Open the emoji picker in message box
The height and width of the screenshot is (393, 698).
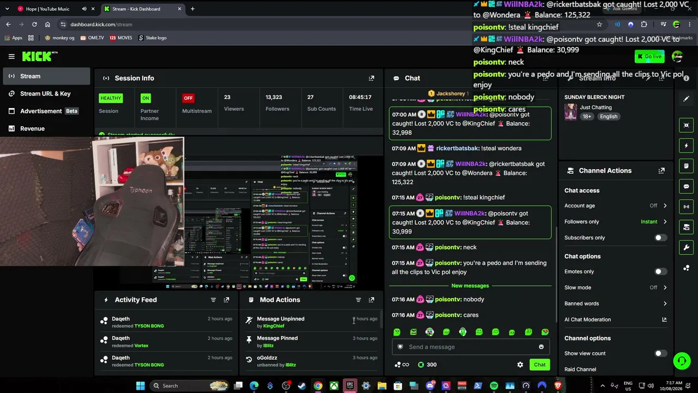pos(541,347)
